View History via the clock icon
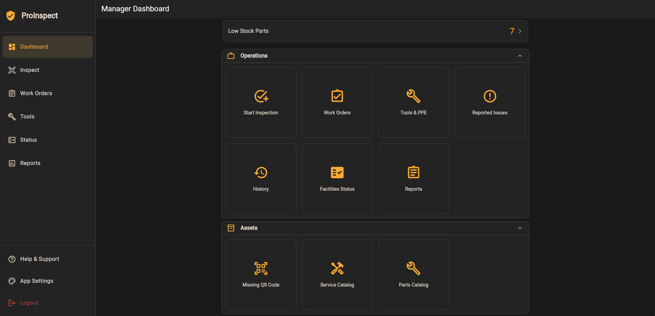 (261, 173)
